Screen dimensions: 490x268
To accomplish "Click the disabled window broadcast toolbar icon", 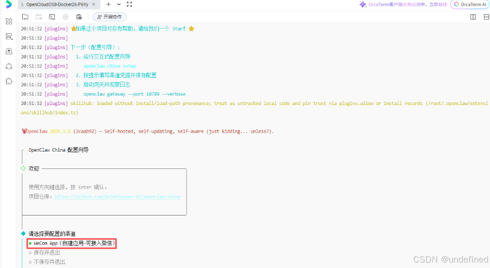I will coord(39,17).
